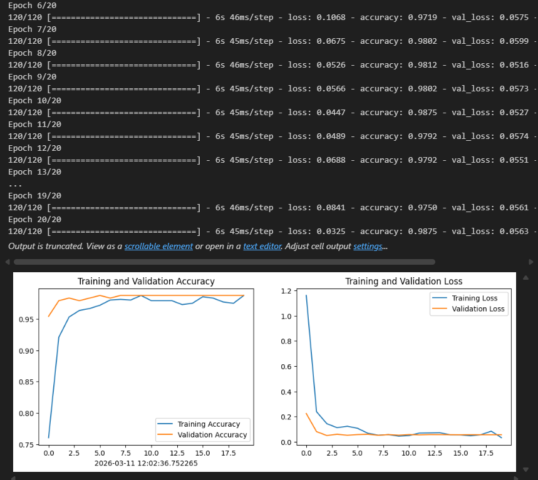The image size is (538, 480).
Task: Click the Training and Validation Loss title
Action: click(x=404, y=282)
